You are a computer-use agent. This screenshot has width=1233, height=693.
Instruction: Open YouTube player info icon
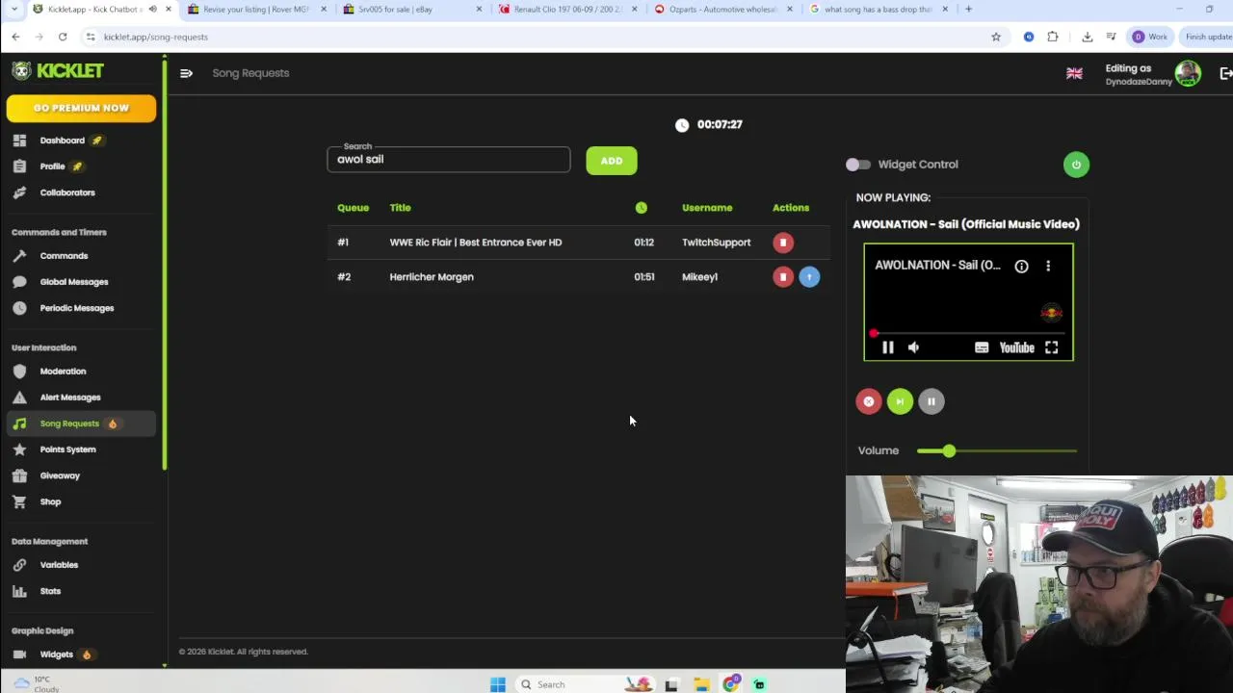1021,266
